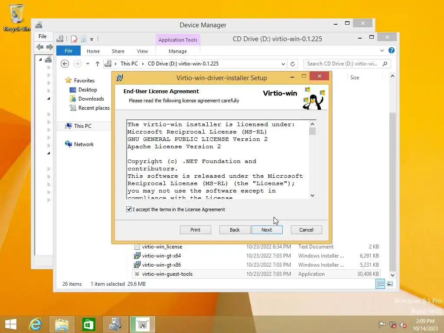Click the Device Manager back arrow
444x333 pixels.
point(40,47)
